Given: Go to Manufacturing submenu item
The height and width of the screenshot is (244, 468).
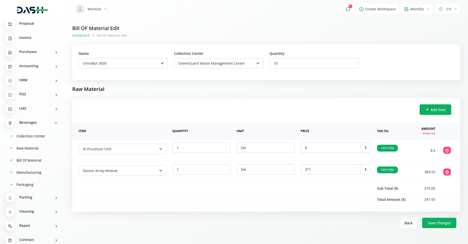Looking at the screenshot, I should (29, 173).
